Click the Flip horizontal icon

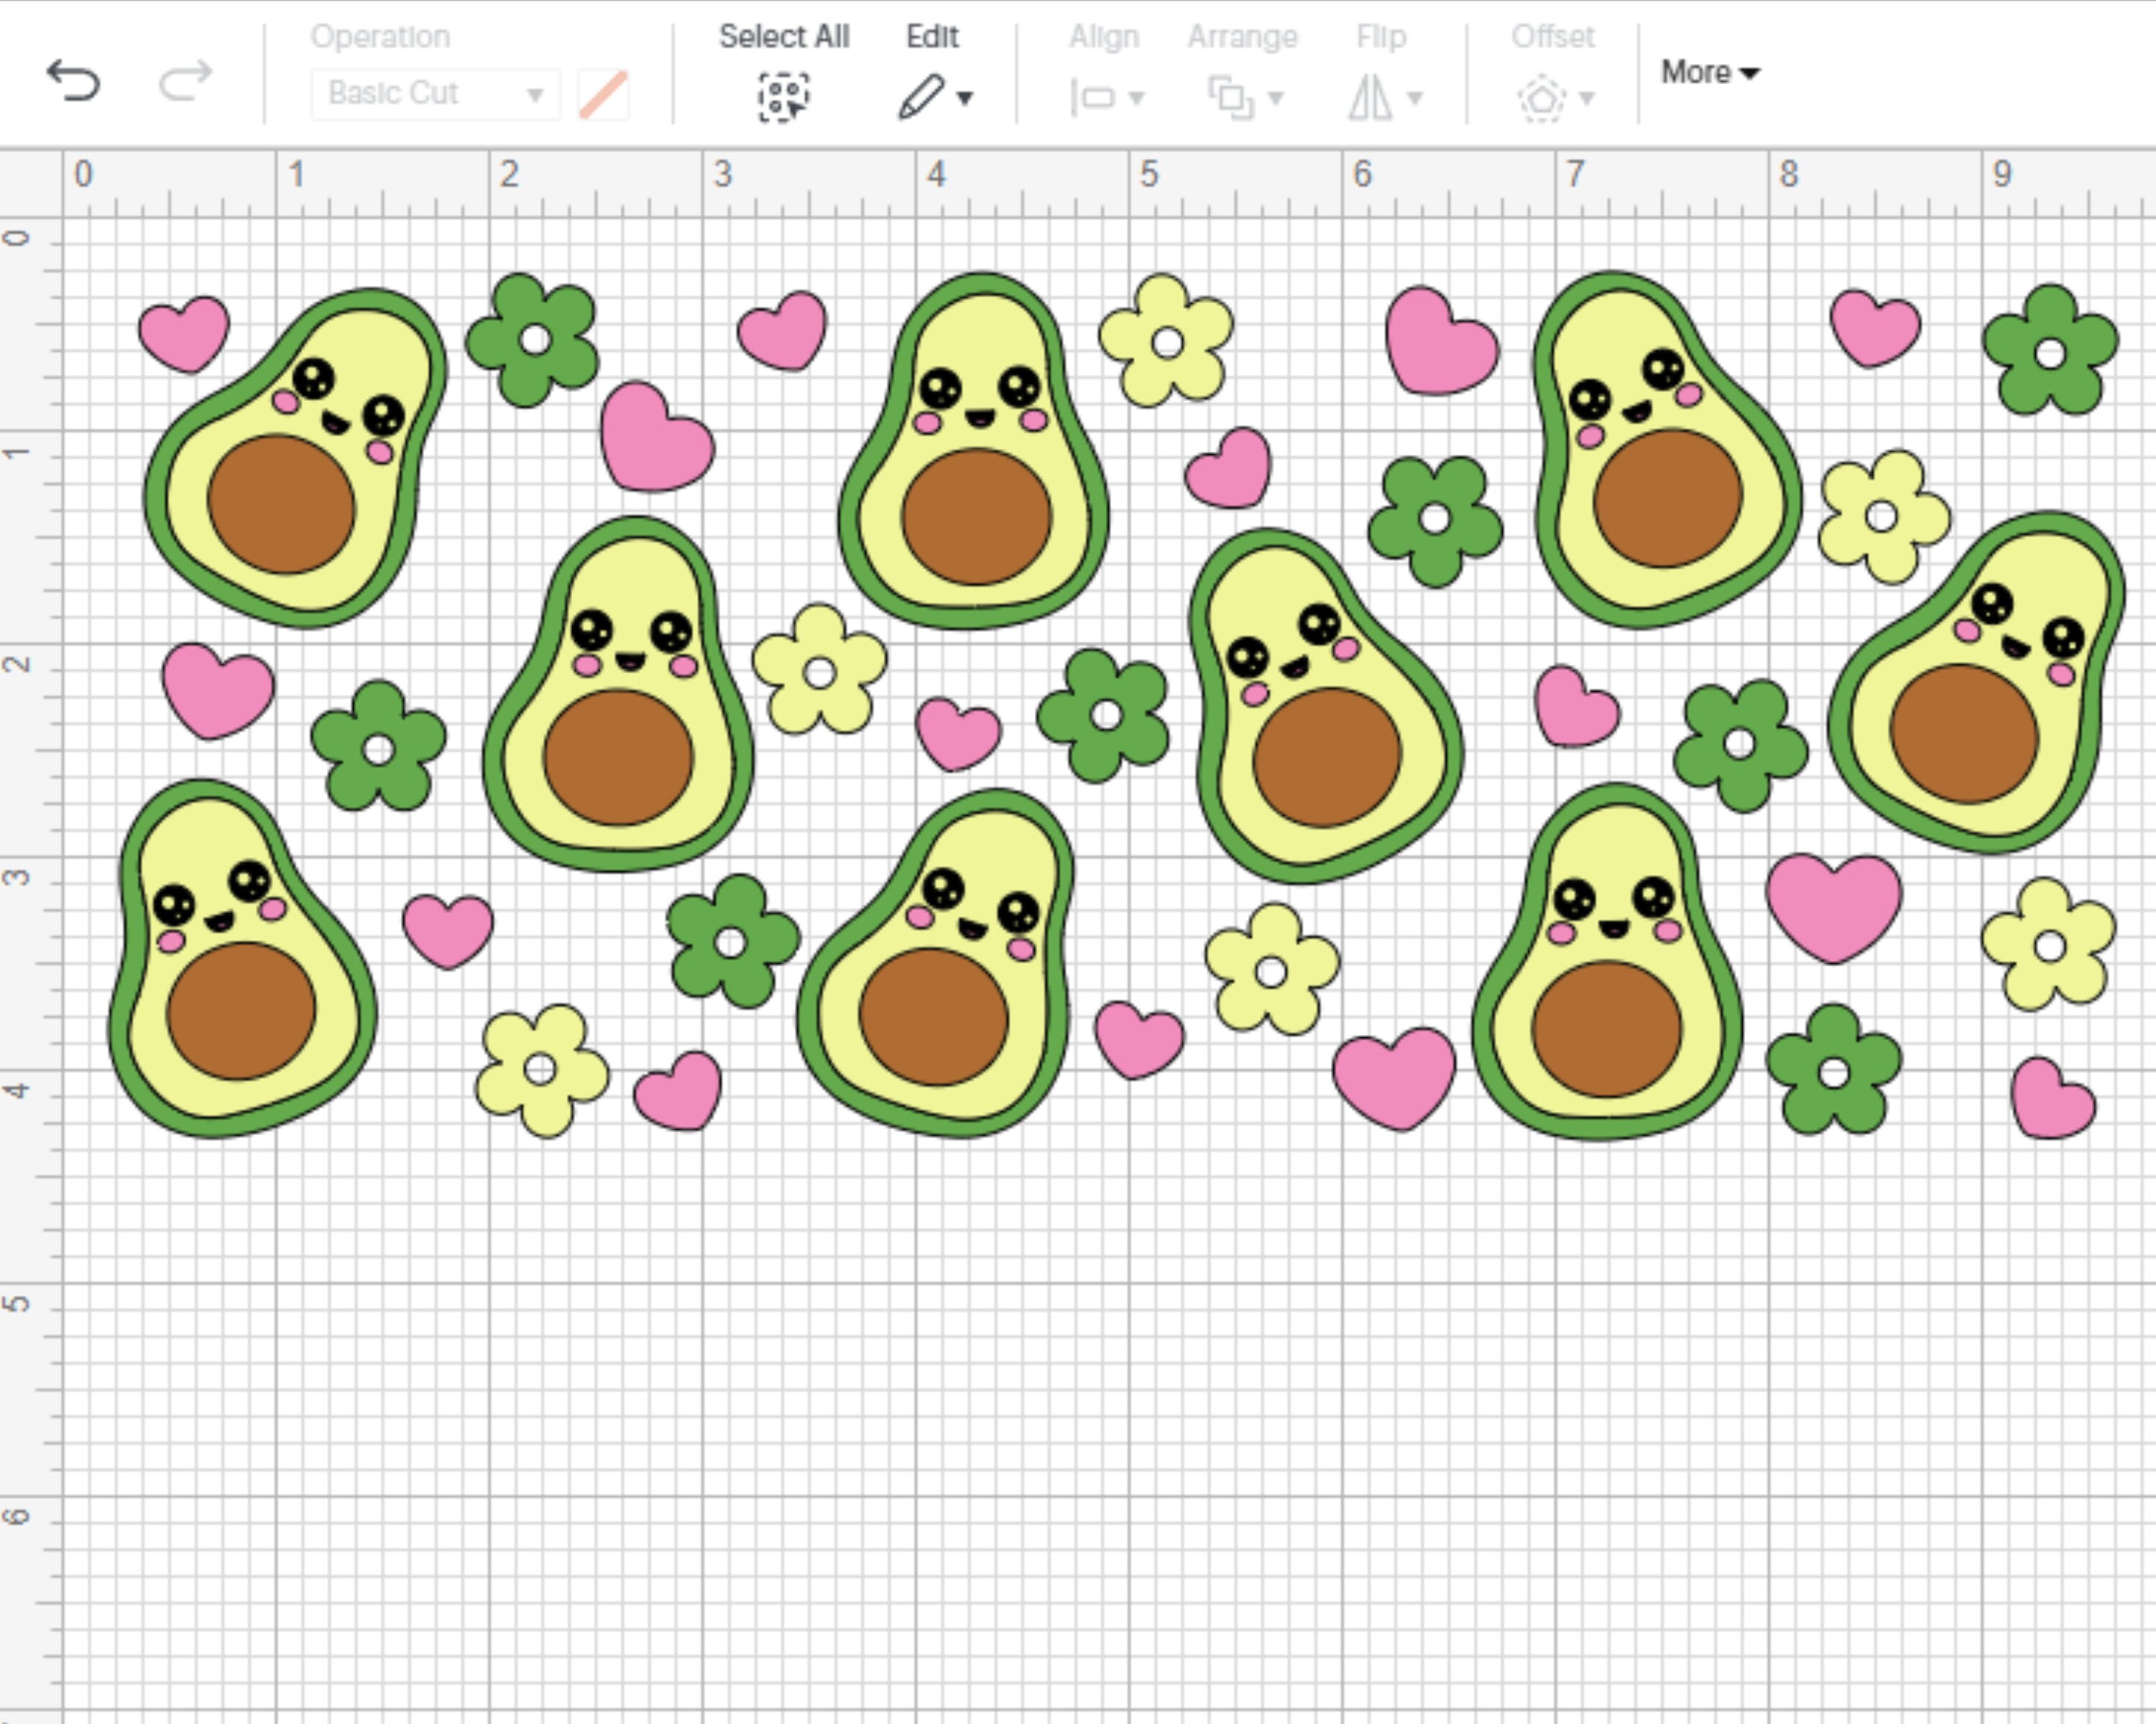click(1372, 97)
